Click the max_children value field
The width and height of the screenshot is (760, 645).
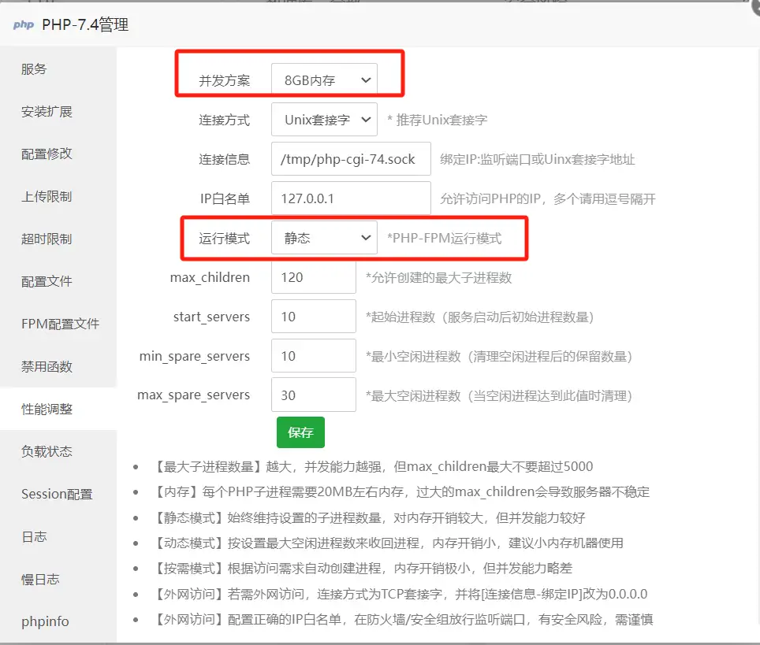313,276
